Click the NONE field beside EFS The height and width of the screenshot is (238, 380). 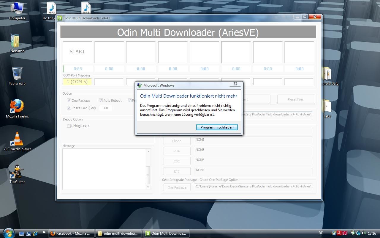pos(253,171)
